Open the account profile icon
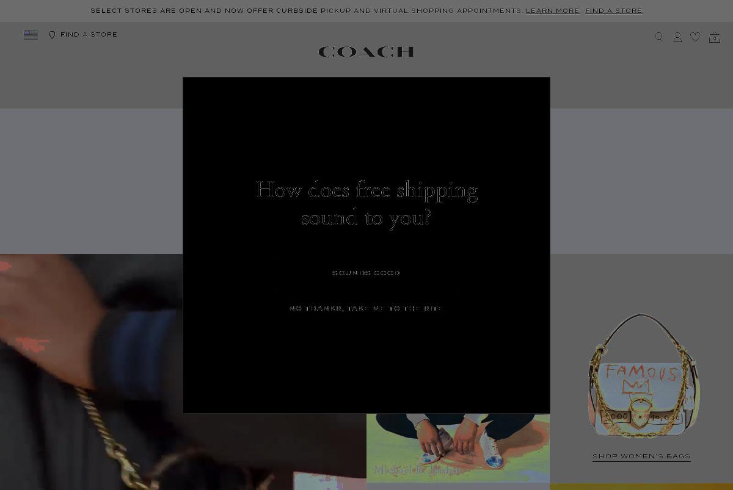The image size is (733, 490). pos(677,37)
